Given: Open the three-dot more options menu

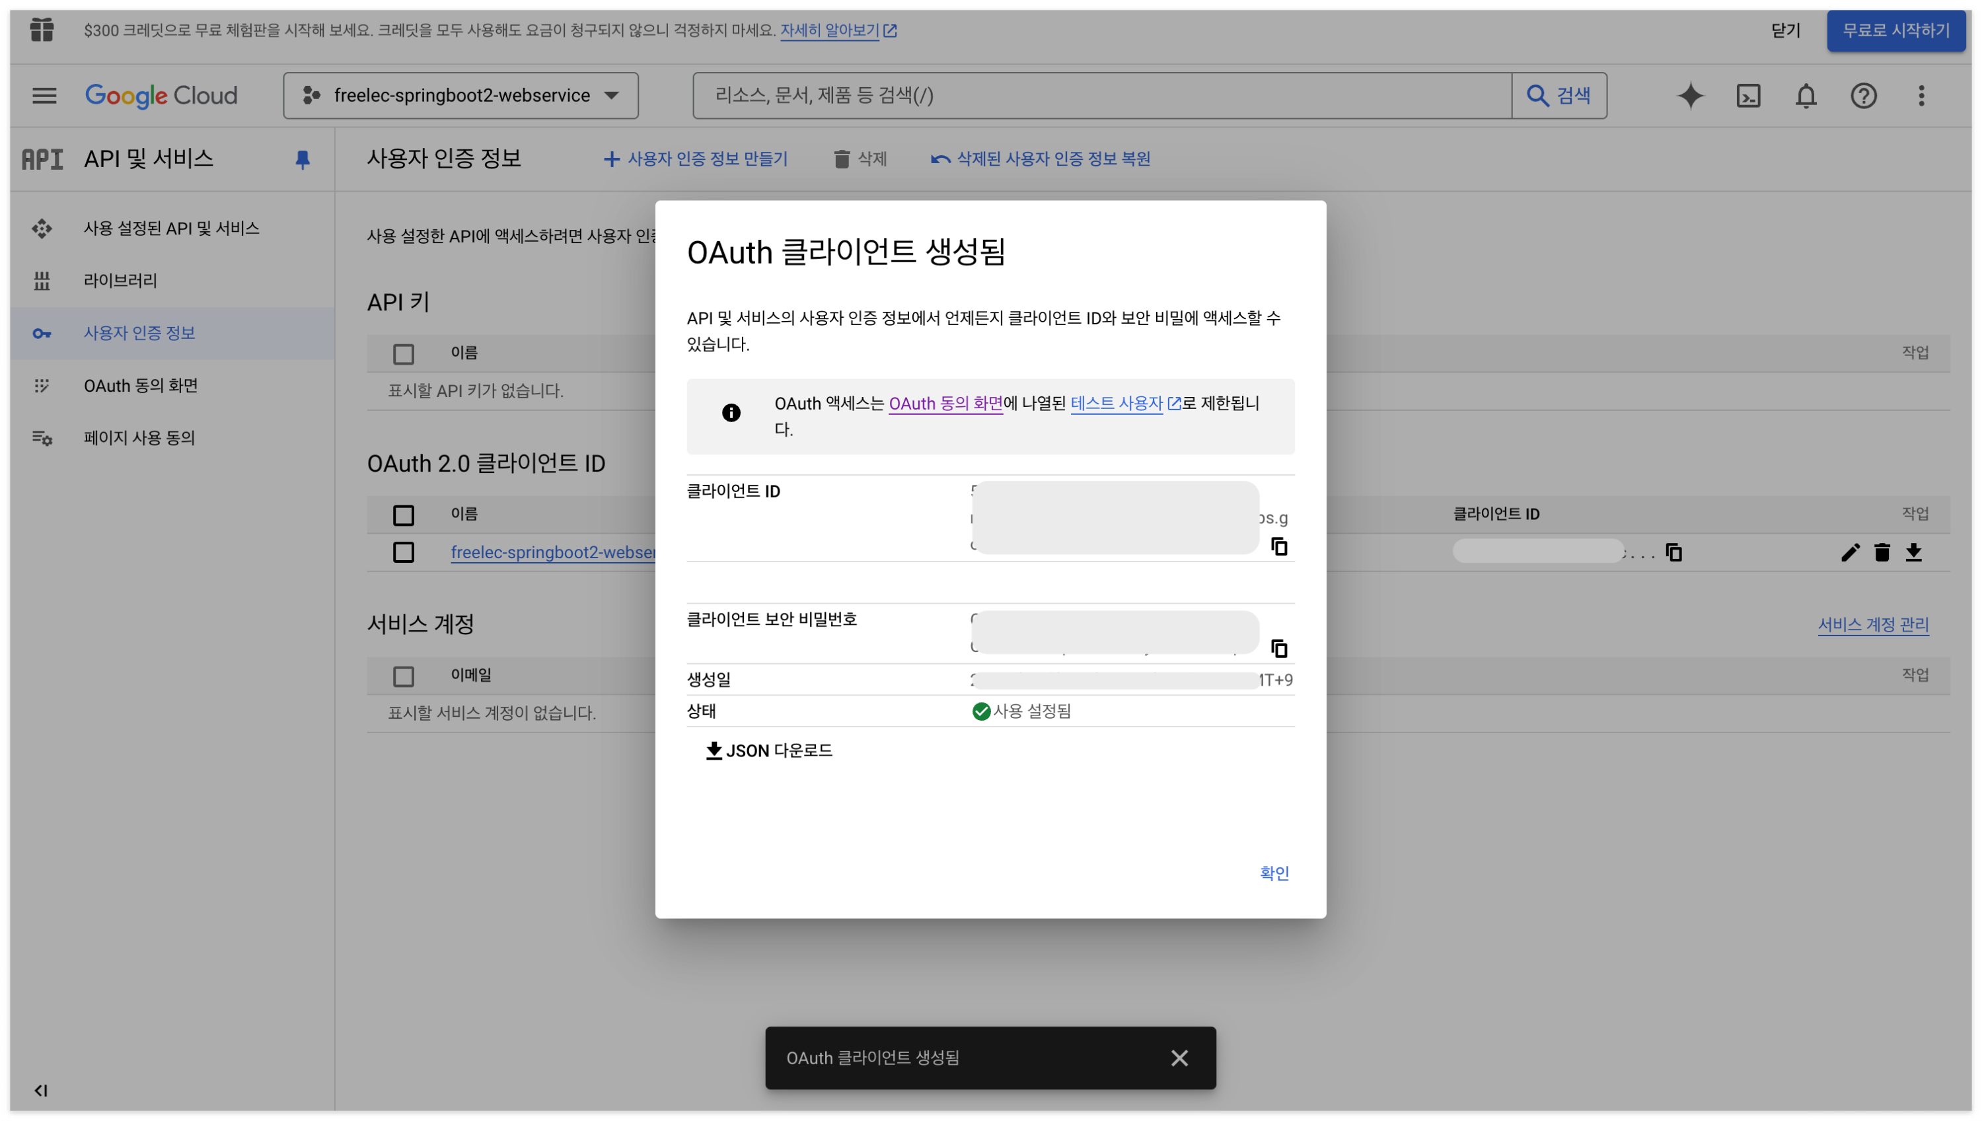Looking at the screenshot, I should [x=1921, y=96].
